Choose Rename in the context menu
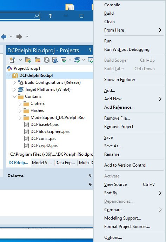Screen dimensions: 166x242 pos(112,154)
